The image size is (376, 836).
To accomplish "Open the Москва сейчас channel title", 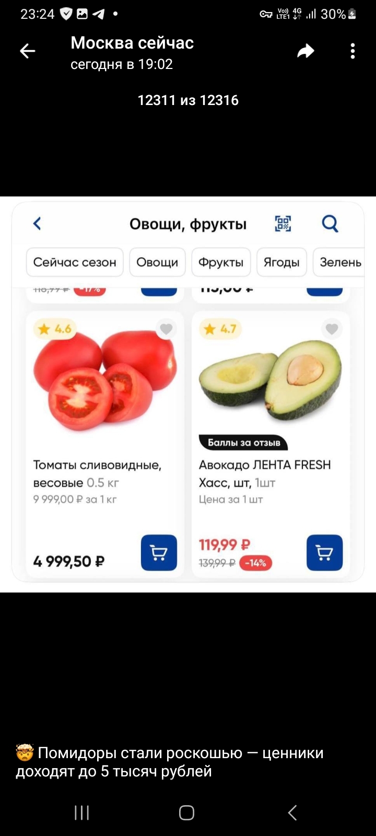I will click(x=132, y=43).
